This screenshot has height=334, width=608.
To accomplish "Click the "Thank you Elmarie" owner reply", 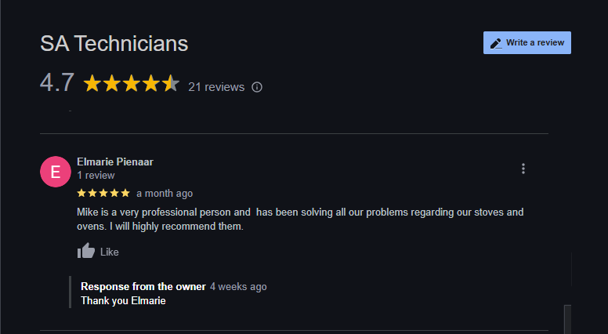I will (x=123, y=300).
